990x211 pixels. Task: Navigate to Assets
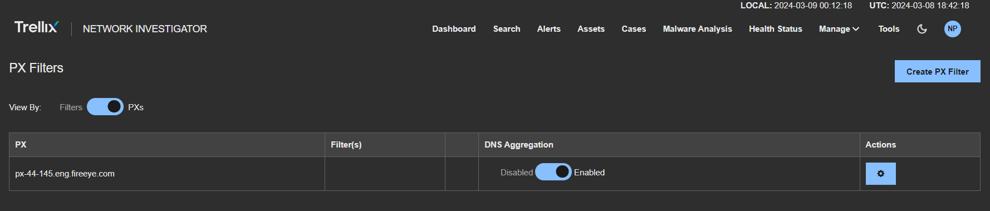click(591, 29)
